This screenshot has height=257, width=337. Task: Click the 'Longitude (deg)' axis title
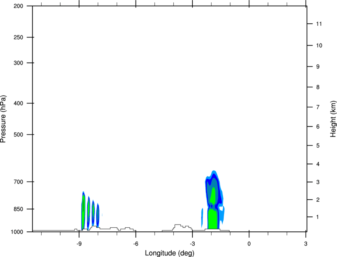(170, 253)
